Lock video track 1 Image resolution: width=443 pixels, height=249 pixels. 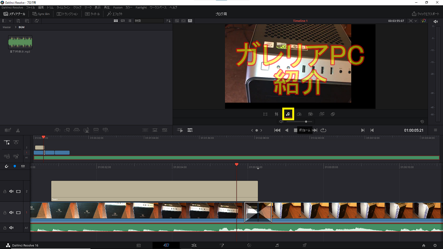point(5,212)
